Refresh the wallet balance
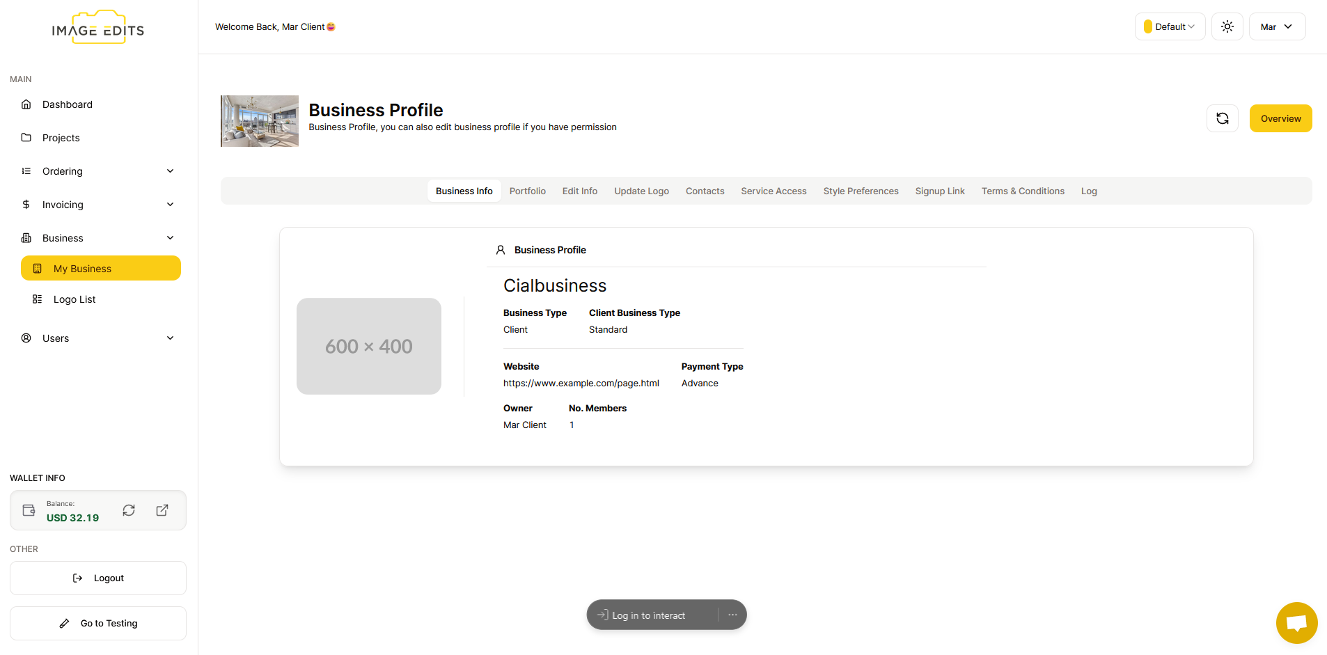This screenshot has width=1327, height=655. coord(129,510)
